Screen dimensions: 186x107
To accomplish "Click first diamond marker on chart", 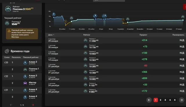I will click(x=54, y=14).
